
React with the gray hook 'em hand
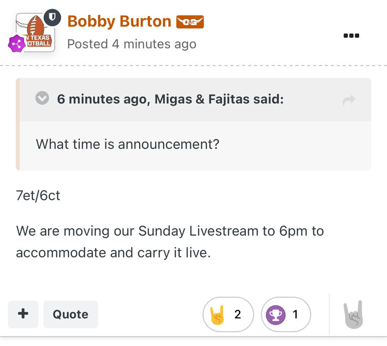click(353, 315)
